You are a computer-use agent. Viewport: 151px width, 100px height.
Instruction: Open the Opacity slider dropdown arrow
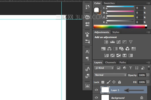[148, 75]
